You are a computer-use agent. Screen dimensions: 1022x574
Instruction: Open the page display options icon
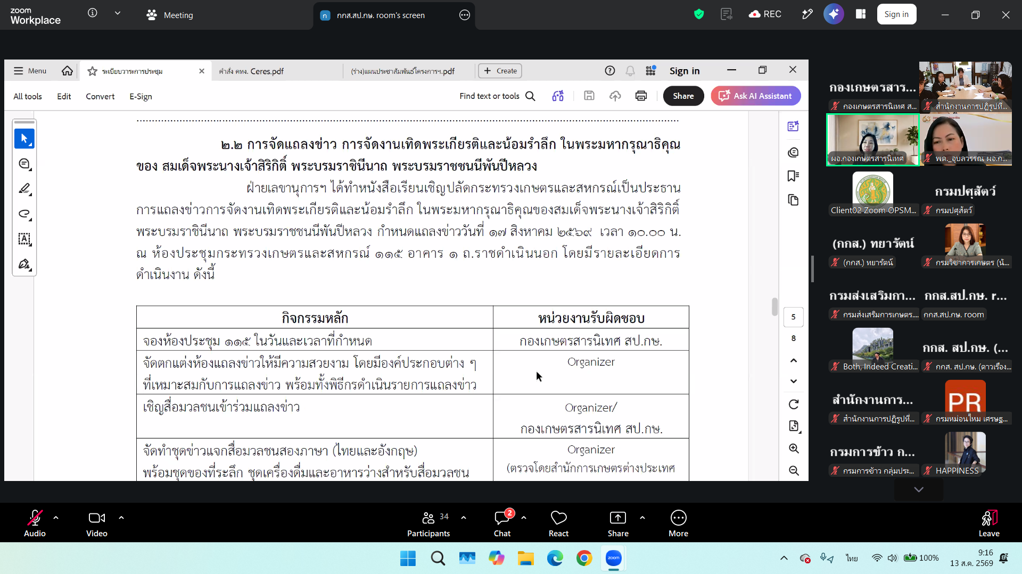coord(794,426)
